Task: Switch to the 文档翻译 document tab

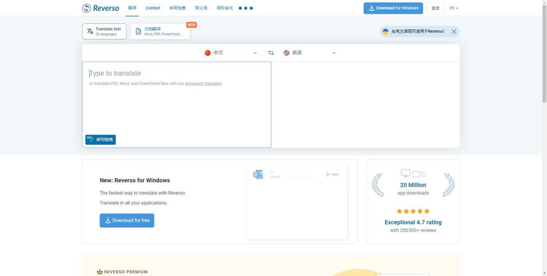Action: coord(160,31)
